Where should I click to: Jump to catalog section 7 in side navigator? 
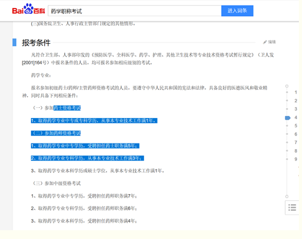pyautogui.click(x=296, y=142)
